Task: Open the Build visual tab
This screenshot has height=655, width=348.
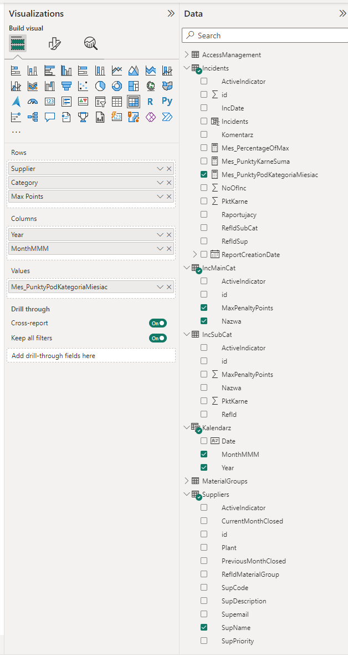Action: click(18, 43)
